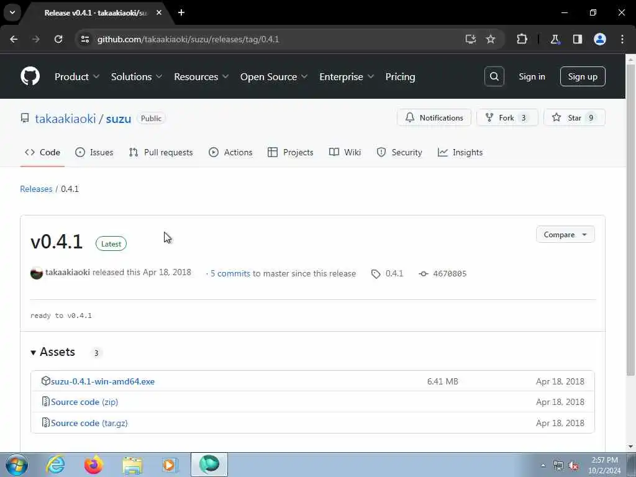
Task: Download suzu-0.4.1-win-amd64.exe
Action: [102, 381]
